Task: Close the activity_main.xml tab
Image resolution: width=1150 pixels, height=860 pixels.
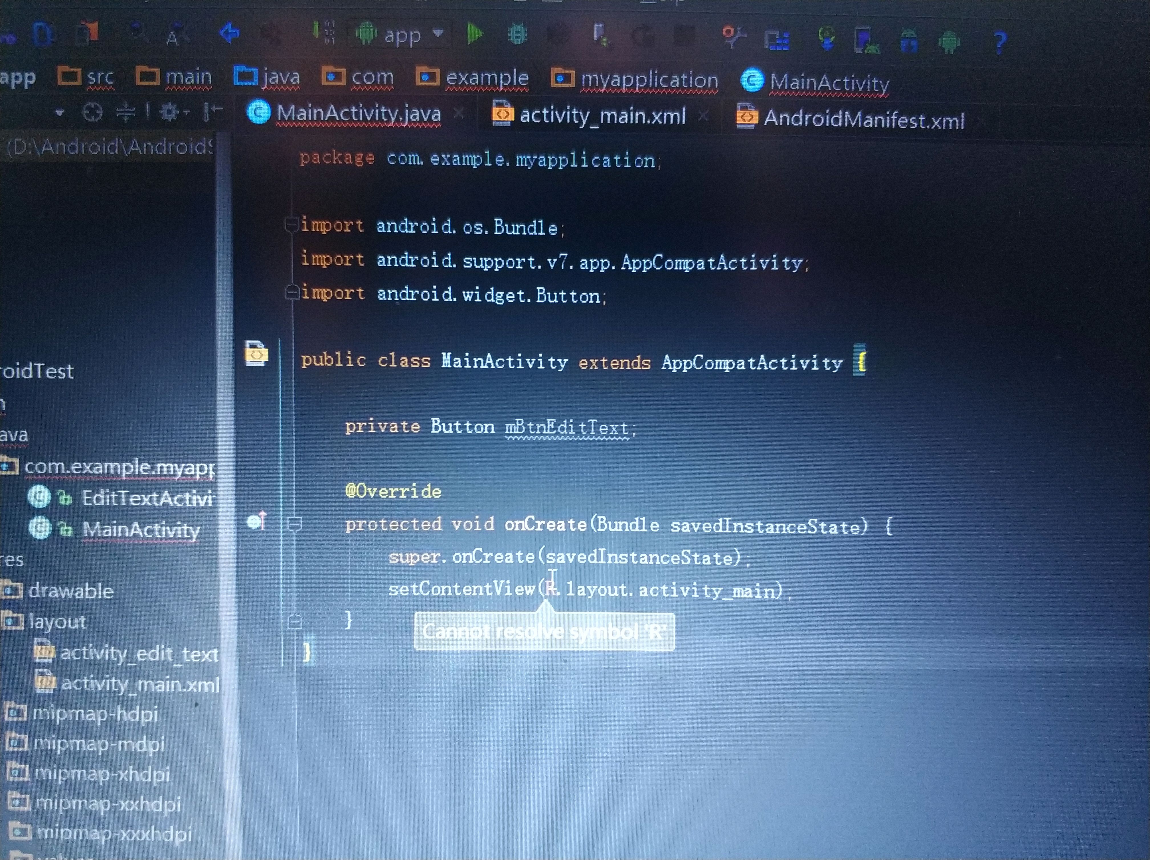Action: tap(703, 115)
